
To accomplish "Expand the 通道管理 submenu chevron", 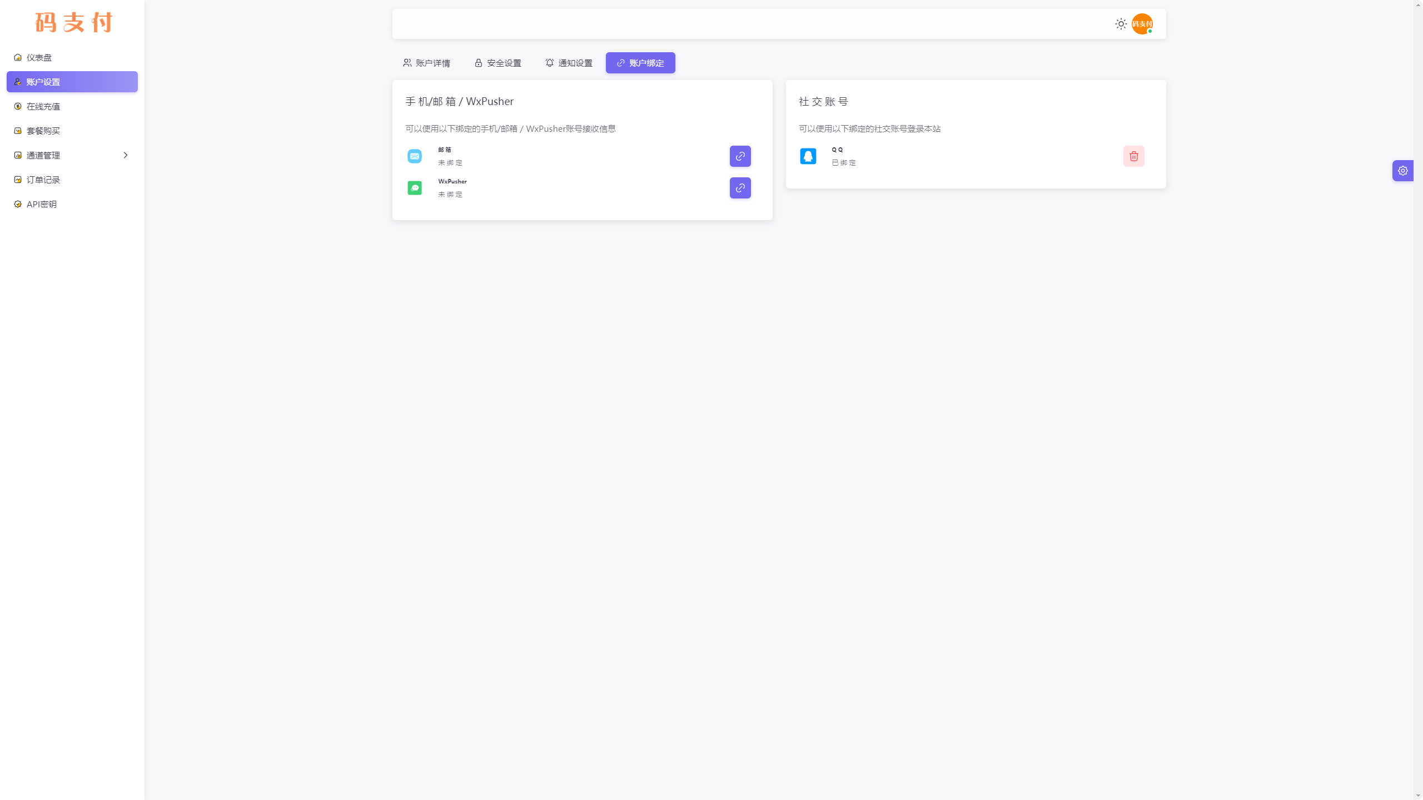I will (126, 155).
